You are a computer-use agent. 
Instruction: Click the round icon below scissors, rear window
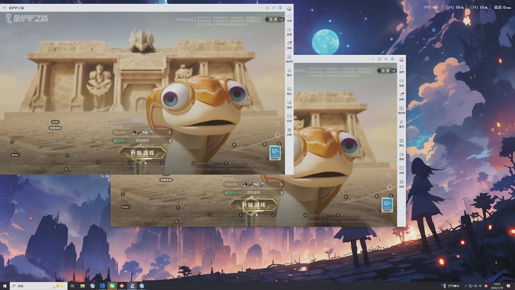tap(389, 188)
